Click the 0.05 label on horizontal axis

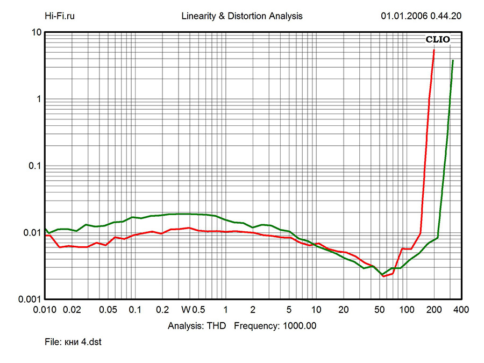click(108, 310)
